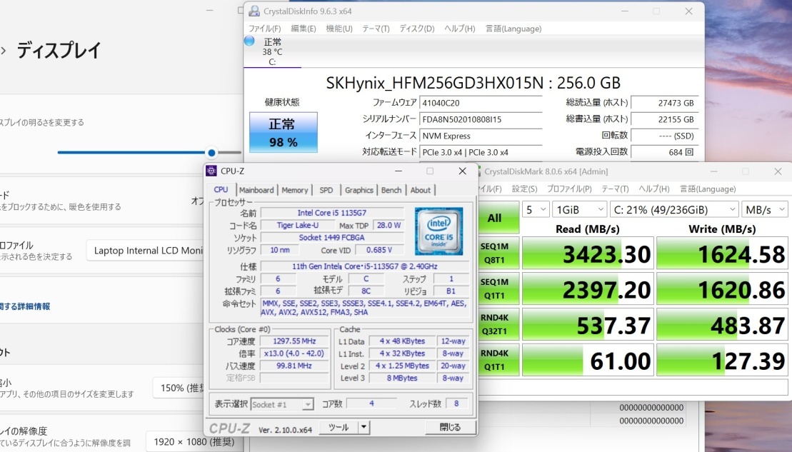Click the CrystalDiskInfo title bar app icon
The height and width of the screenshot is (452, 792).
click(x=254, y=11)
